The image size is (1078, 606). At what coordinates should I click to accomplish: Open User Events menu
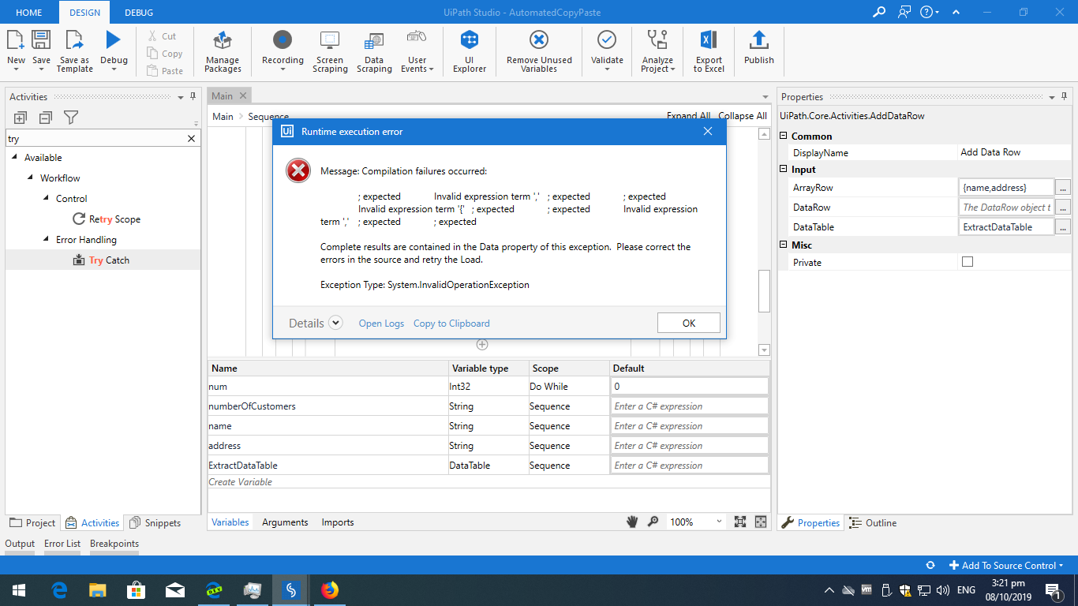[x=417, y=51]
